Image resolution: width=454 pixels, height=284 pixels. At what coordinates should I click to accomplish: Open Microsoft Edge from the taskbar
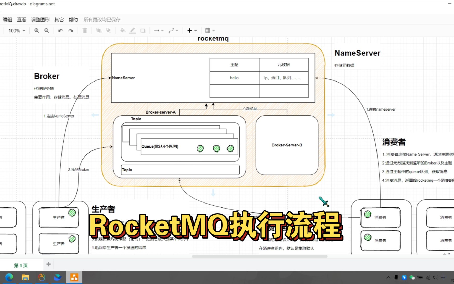pos(9,277)
